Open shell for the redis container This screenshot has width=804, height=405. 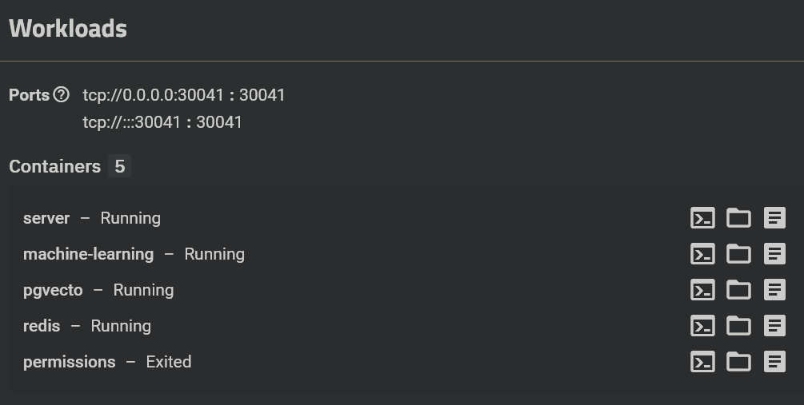point(702,326)
